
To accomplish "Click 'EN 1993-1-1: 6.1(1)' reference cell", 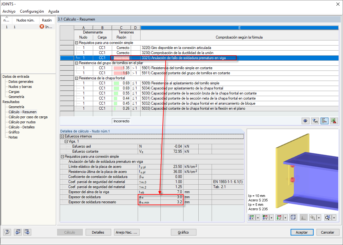I will [228, 182].
